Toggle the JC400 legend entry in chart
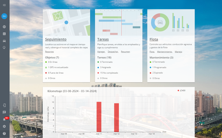This screenshot has height=138, width=222. 181,91
